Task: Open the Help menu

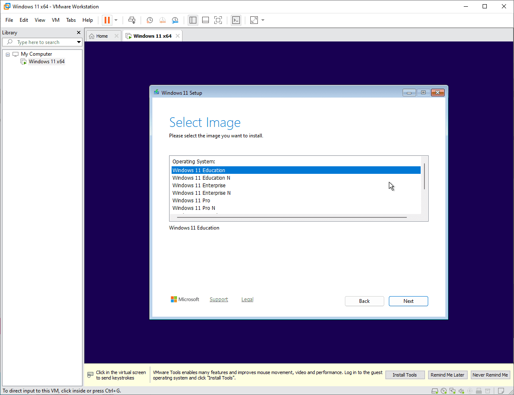Action: (x=87, y=20)
